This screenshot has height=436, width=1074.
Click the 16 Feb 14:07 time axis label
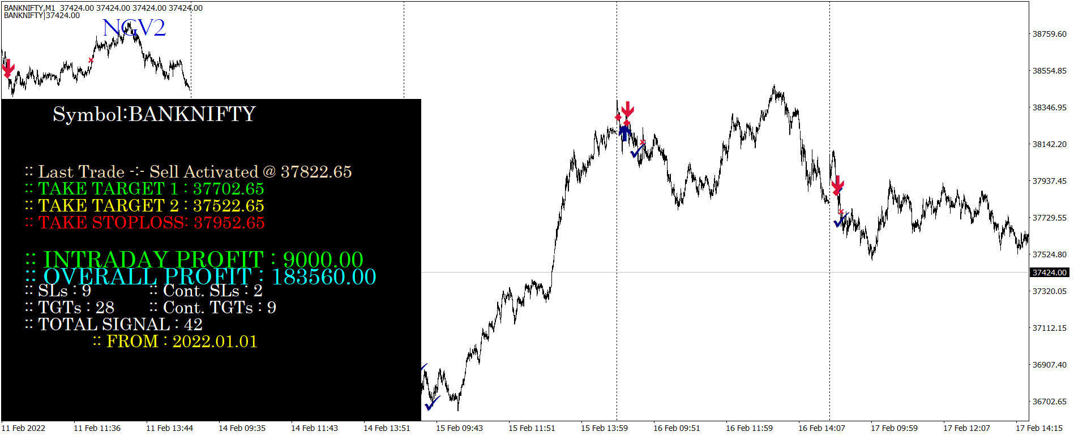point(821,428)
